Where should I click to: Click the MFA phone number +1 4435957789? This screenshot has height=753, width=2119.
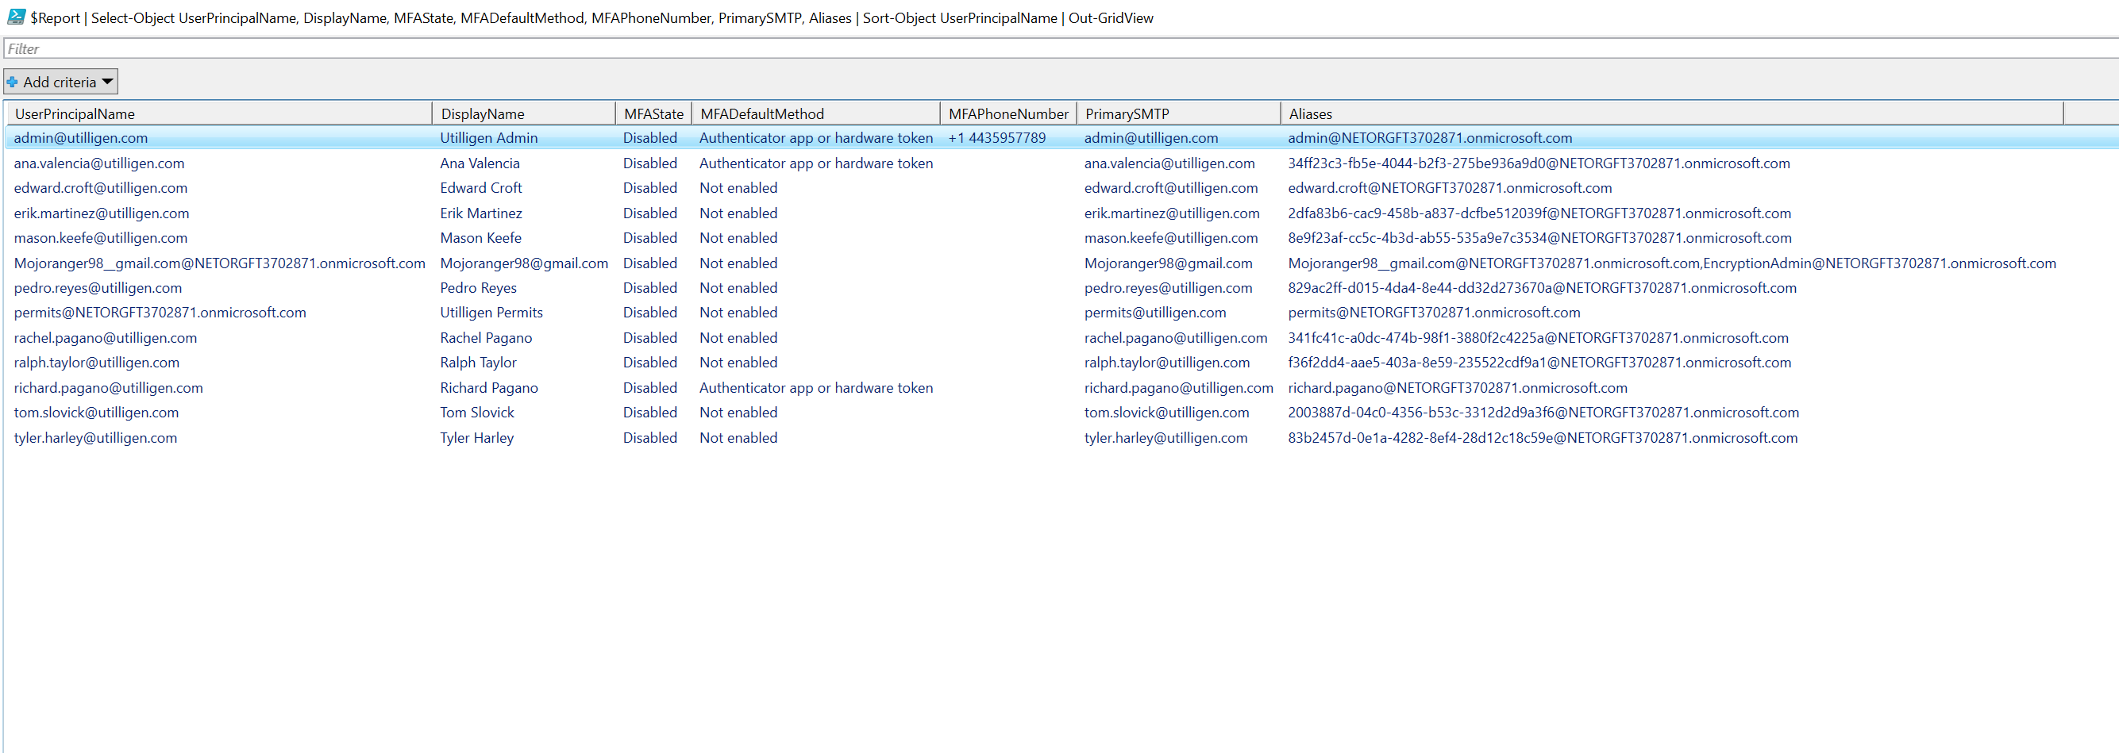996,138
